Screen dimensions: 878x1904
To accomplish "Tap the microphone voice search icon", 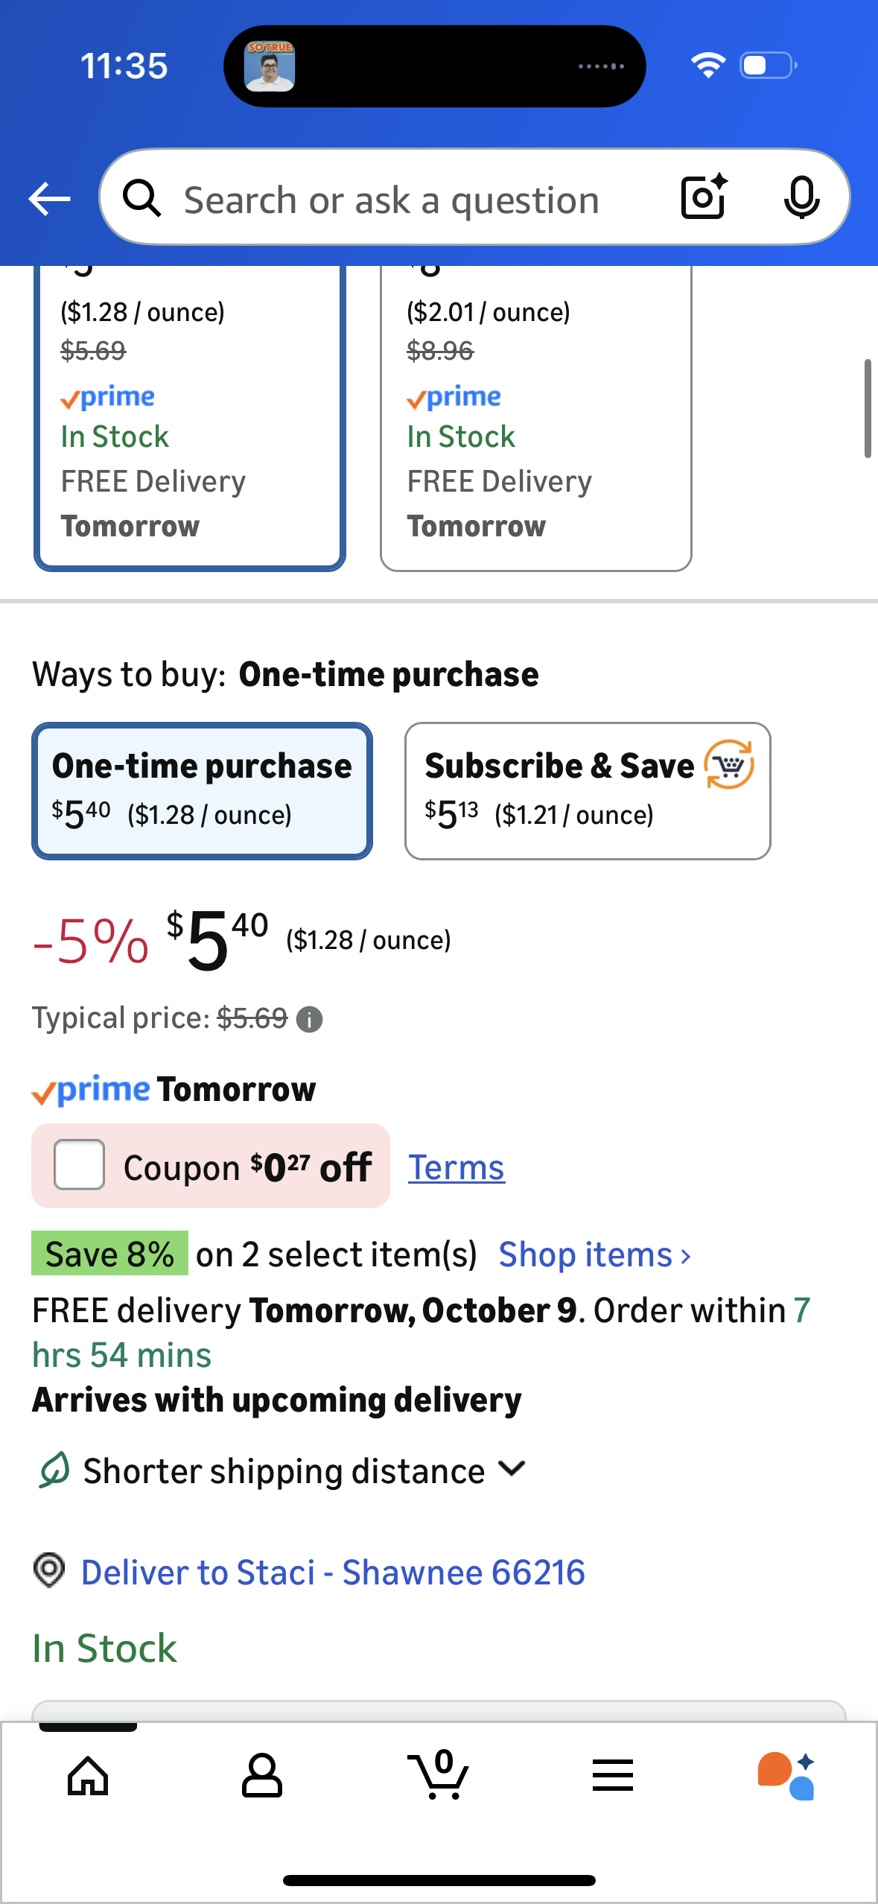I will [x=801, y=197].
